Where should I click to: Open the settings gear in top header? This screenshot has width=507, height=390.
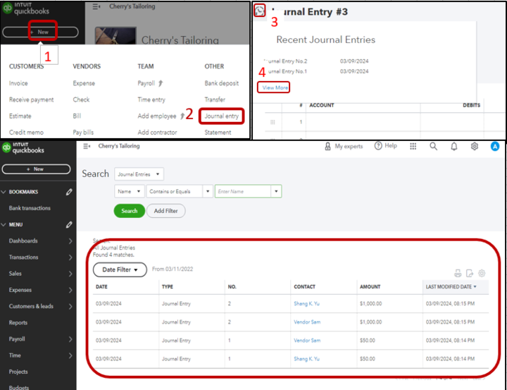point(475,147)
